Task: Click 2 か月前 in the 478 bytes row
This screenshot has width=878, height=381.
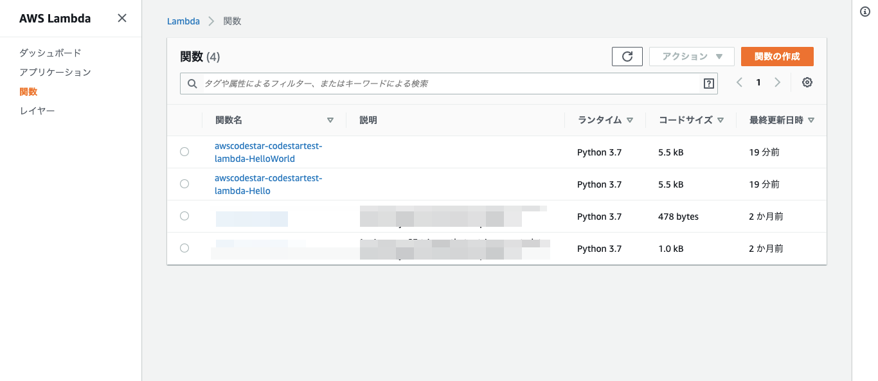Action: 766,217
